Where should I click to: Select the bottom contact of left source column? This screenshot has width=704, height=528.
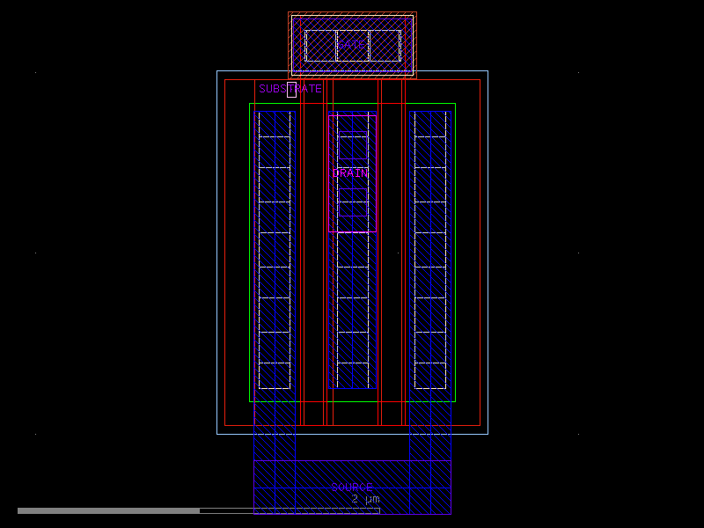274,376
